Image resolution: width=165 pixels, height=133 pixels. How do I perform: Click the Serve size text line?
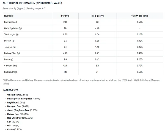pos(24,9)
